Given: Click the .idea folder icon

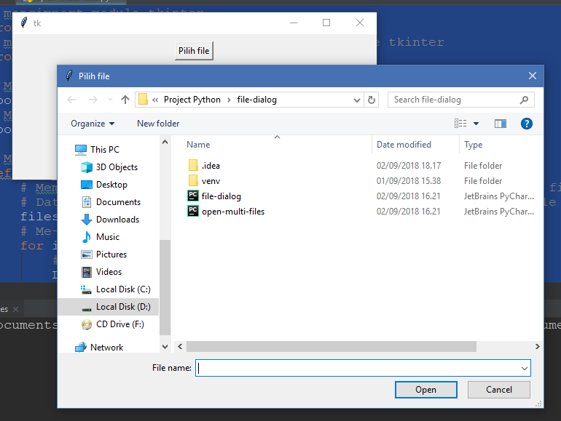Looking at the screenshot, I should pyautogui.click(x=193, y=165).
